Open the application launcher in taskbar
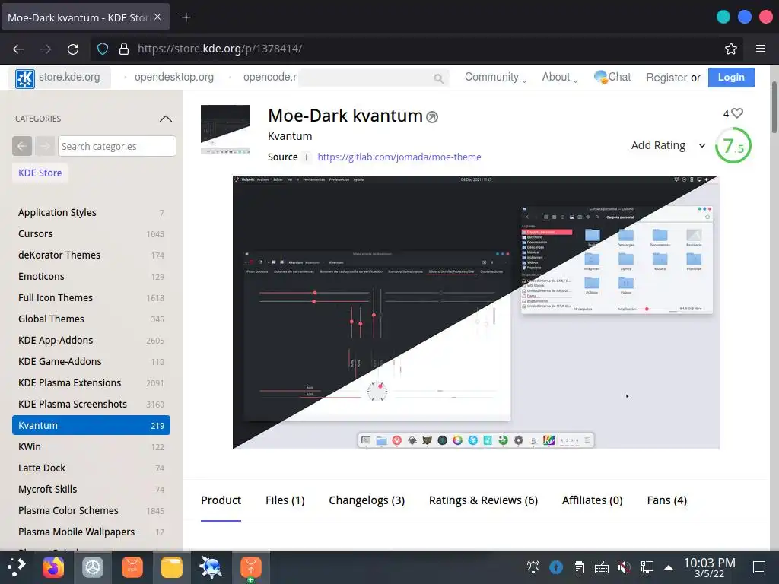779x584 pixels. tap(17, 567)
